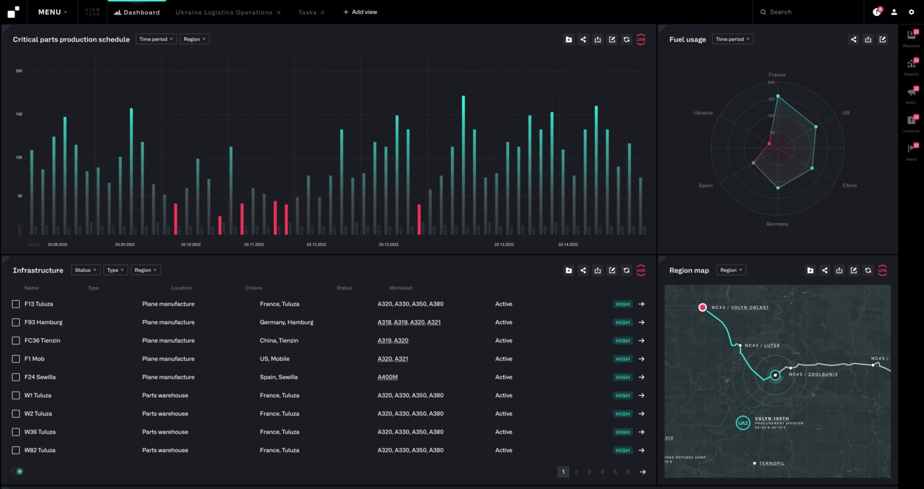Open Type filter dropdown in Infrastructure
Image resolution: width=924 pixels, height=489 pixels.
pos(115,271)
